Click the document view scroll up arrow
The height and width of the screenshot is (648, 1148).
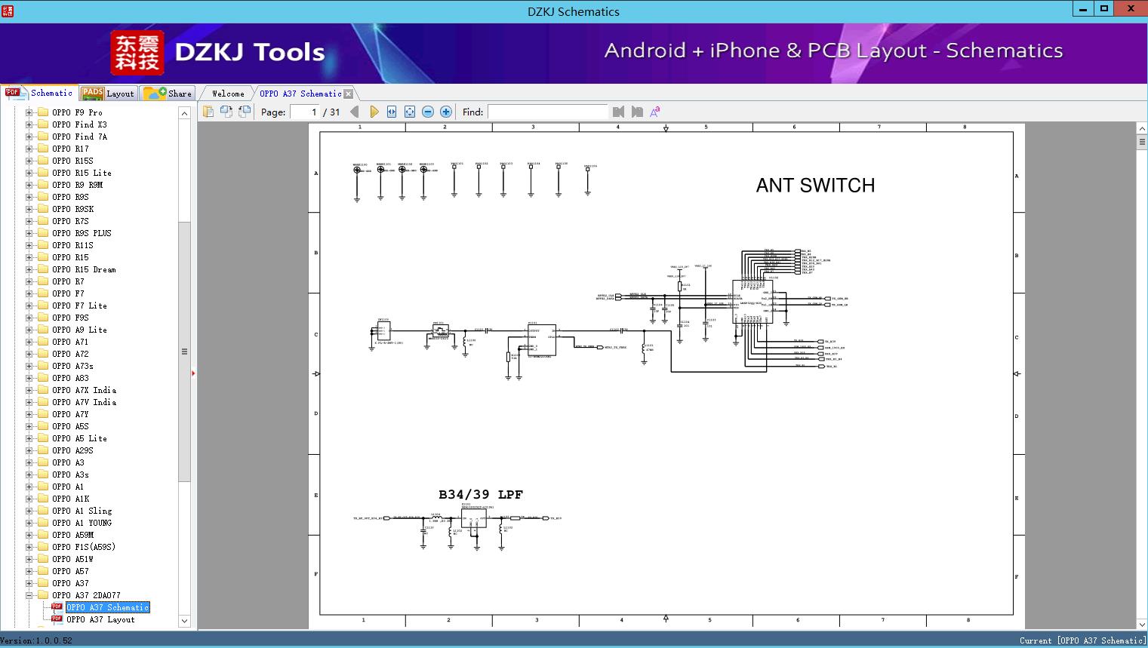[x=1141, y=130]
